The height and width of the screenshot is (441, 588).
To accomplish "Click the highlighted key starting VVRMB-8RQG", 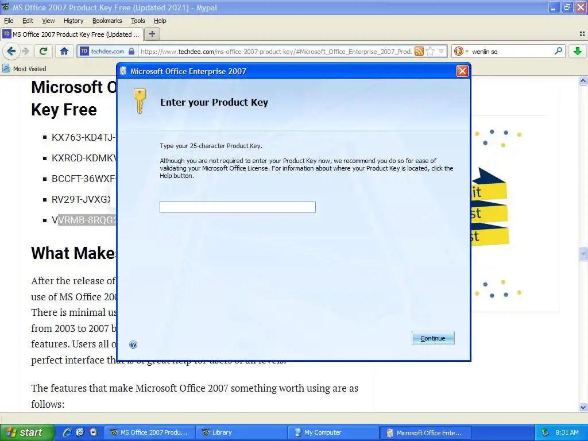I will (x=84, y=220).
